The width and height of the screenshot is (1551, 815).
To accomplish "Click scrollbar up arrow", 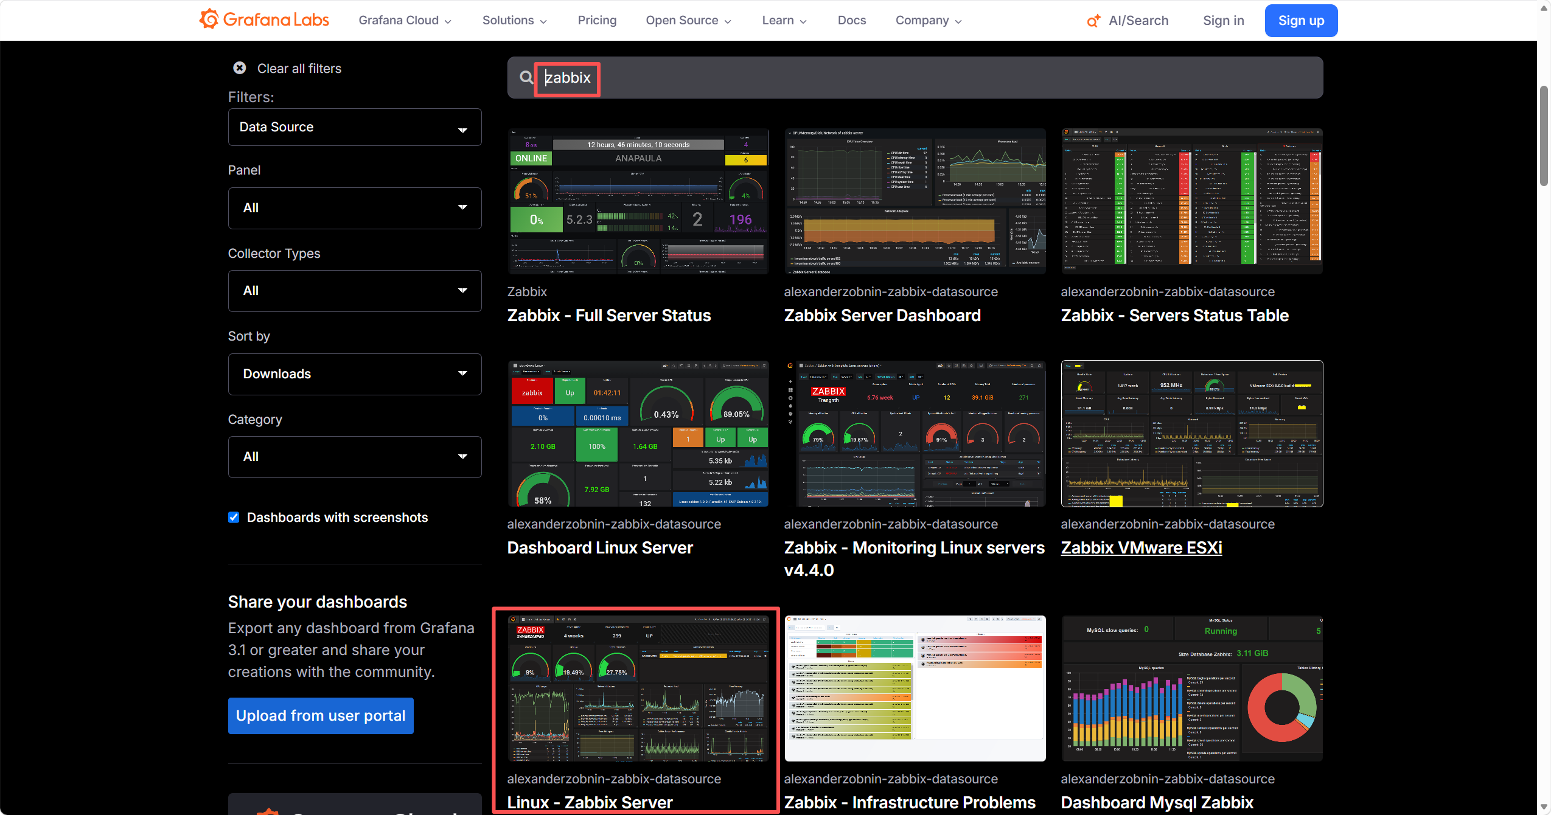I will click(x=1544, y=7).
